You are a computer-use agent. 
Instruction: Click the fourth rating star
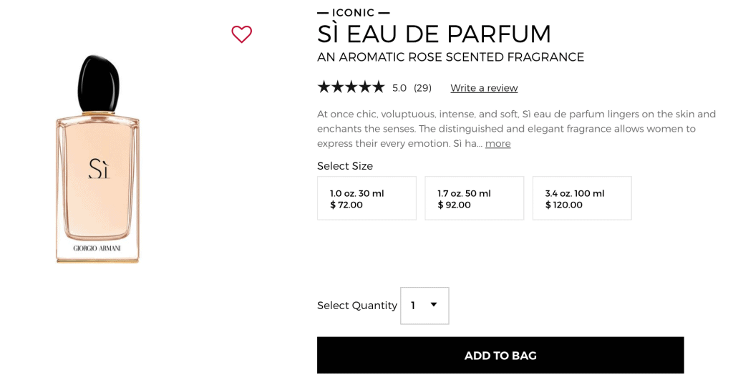(x=365, y=87)
